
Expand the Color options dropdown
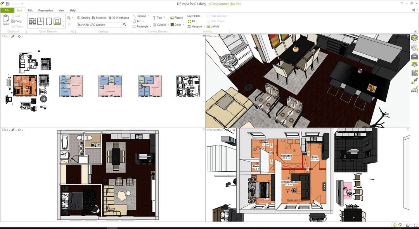(182, 24)
